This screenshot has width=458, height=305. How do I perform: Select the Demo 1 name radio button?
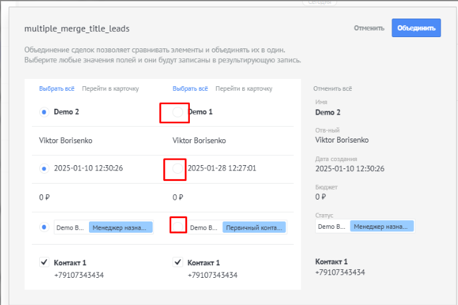[x=177, y=112]
